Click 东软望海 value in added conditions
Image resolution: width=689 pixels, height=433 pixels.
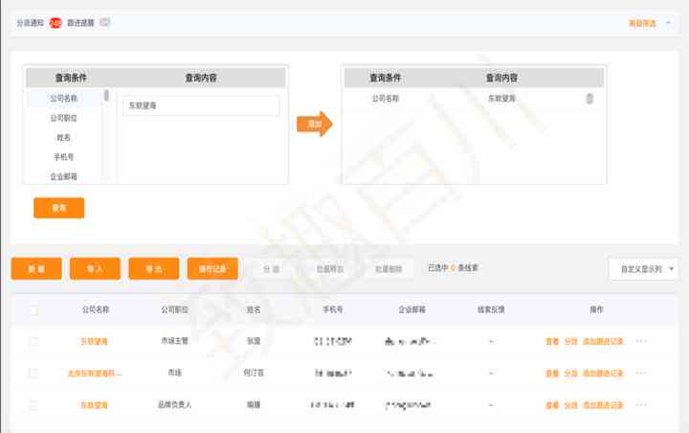pyautogui.click(x=501, y=99)
